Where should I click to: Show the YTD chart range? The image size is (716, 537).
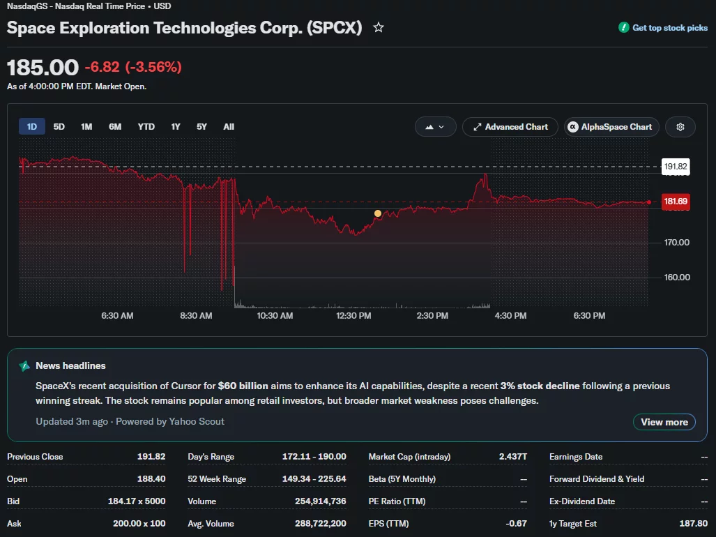click(x=146, y=126)
